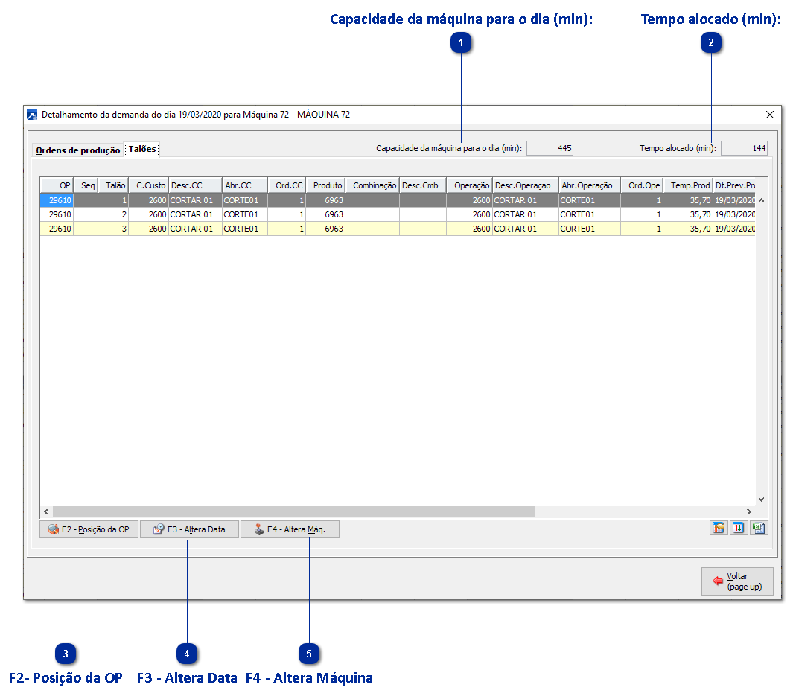793x699 pixels.
Task: Click the OP column header
Action: pyautogui.click(x=57, y=185)
